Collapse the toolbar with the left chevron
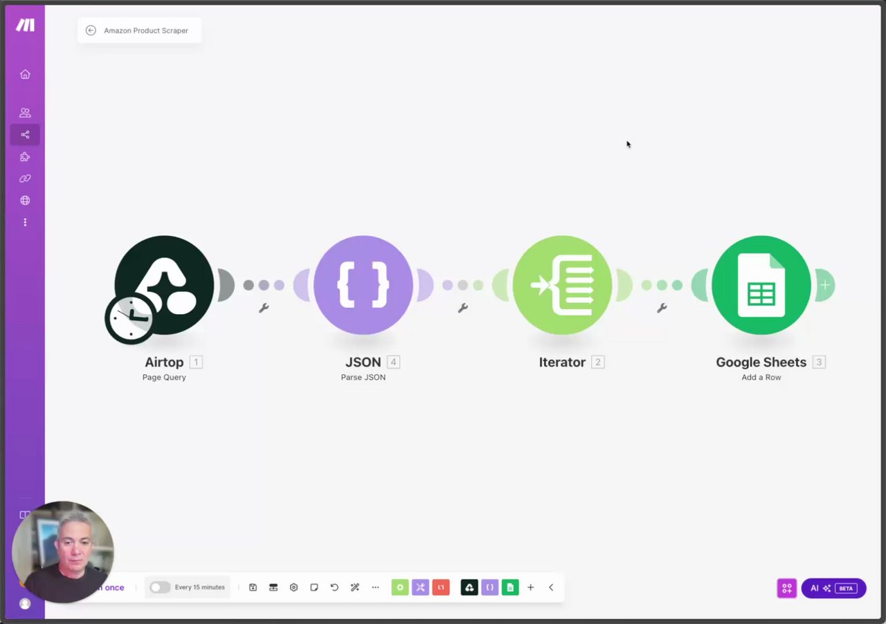This screenshot has height=624, width=886. [551, 587]
